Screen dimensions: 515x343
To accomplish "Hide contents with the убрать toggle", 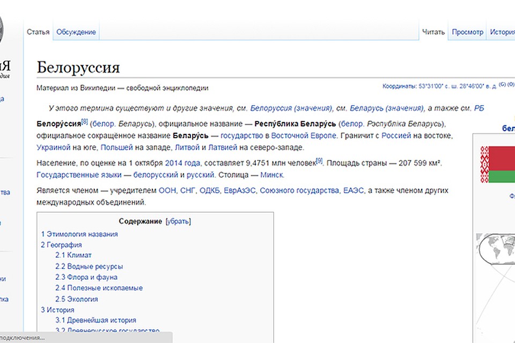I will pyautogui.click(x=178, y=221).
